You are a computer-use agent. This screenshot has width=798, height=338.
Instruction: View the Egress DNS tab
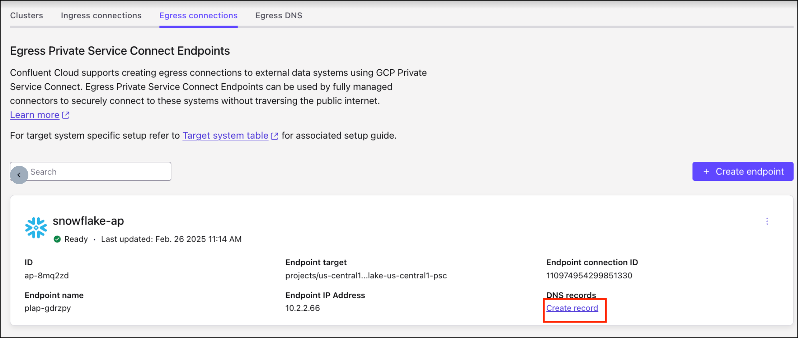(x=279, y=15)
